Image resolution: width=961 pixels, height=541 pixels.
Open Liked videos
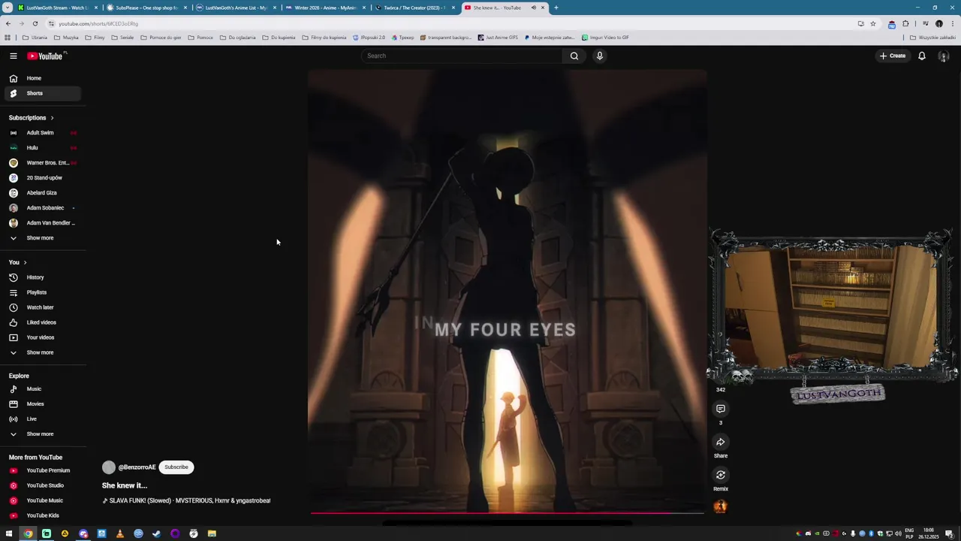pyautogui.click(x=42, y=322)
